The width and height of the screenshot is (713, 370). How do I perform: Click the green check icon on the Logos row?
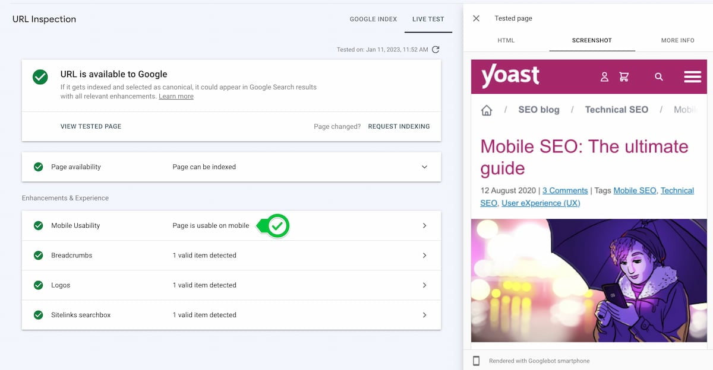point(39,285)
